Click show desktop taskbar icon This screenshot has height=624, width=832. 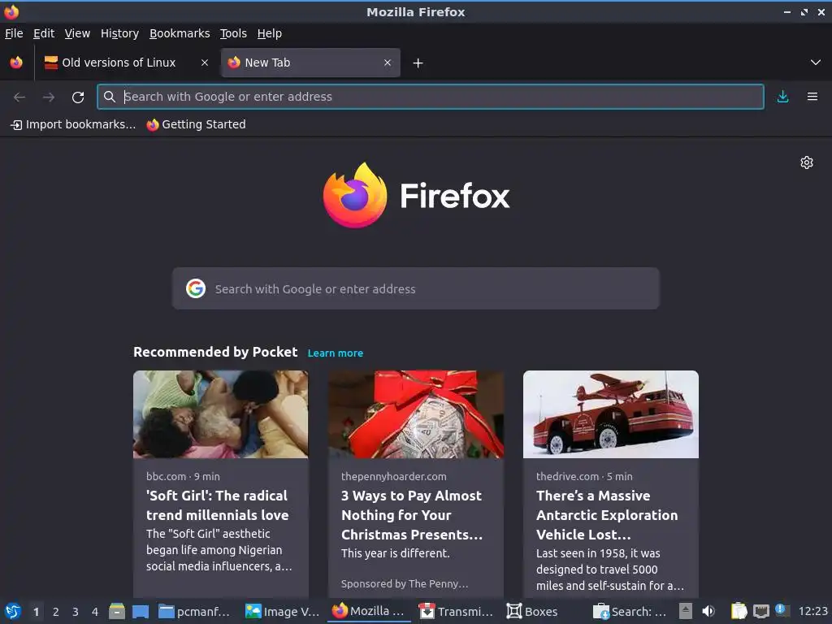[141, 612]
